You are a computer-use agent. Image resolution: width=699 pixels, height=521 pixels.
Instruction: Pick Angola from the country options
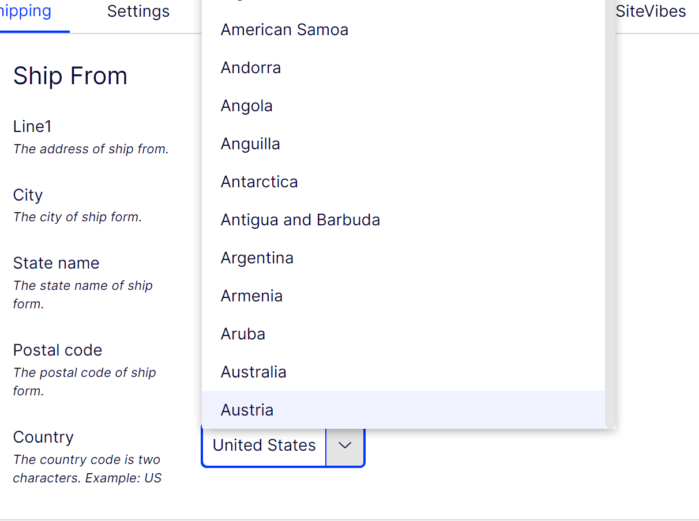(247, 106)
